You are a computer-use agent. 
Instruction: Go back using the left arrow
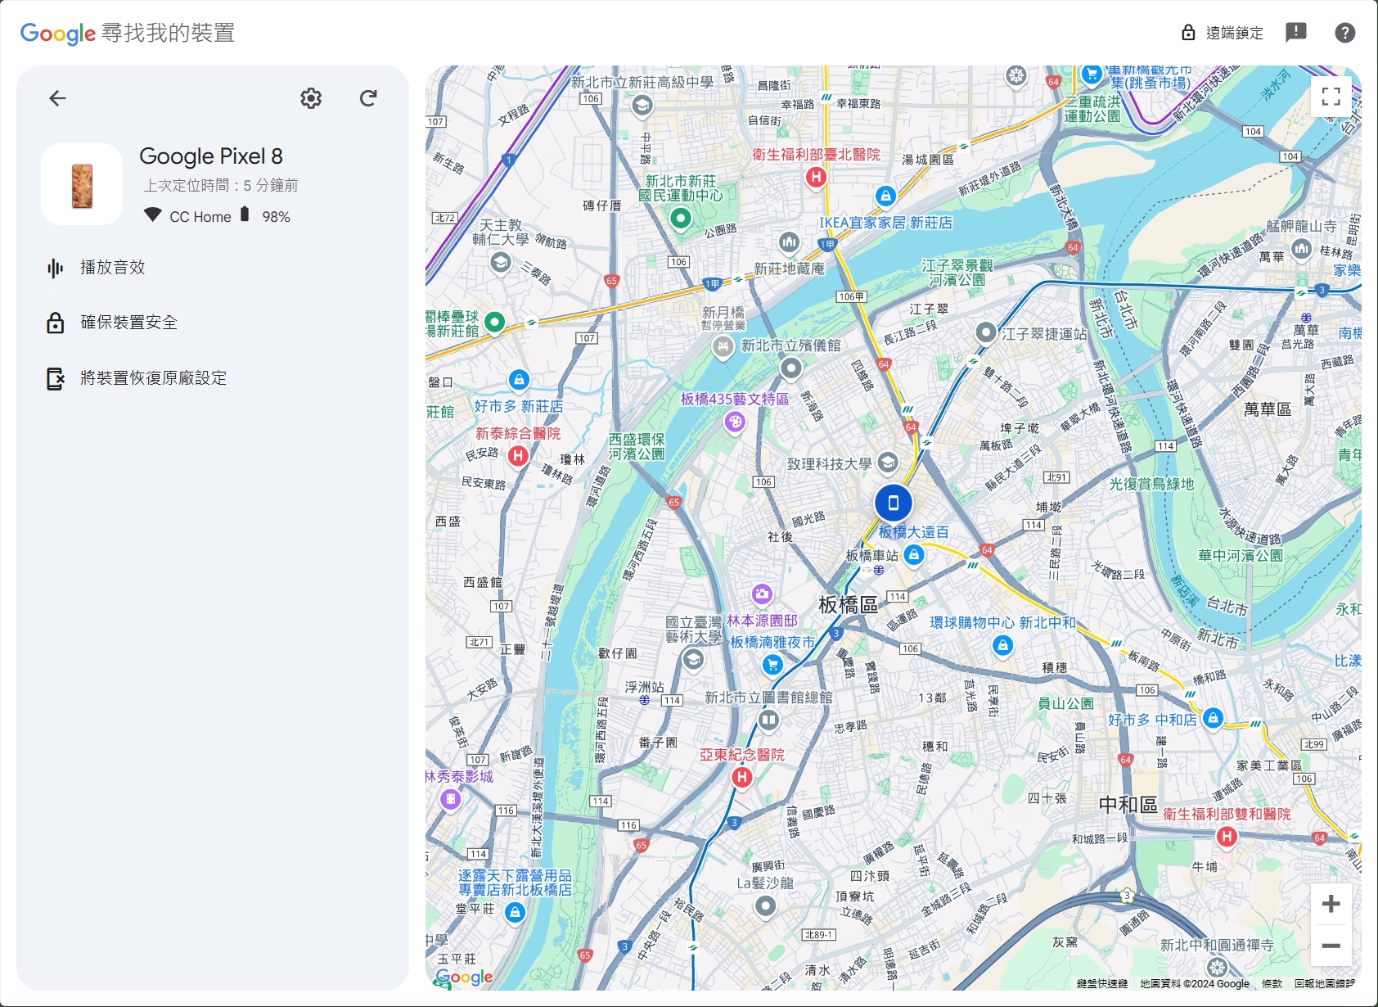57,98
